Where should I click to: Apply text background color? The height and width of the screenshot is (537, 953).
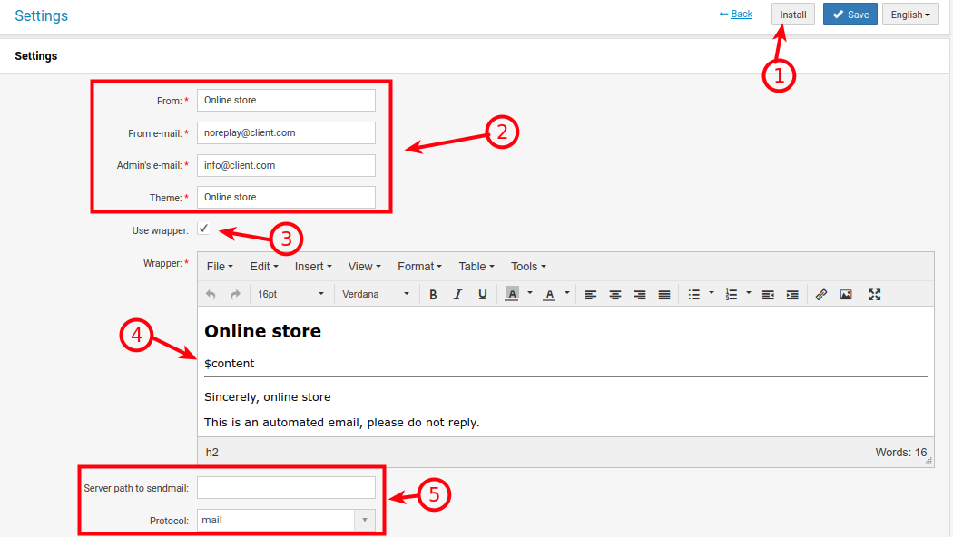(512, 295)
